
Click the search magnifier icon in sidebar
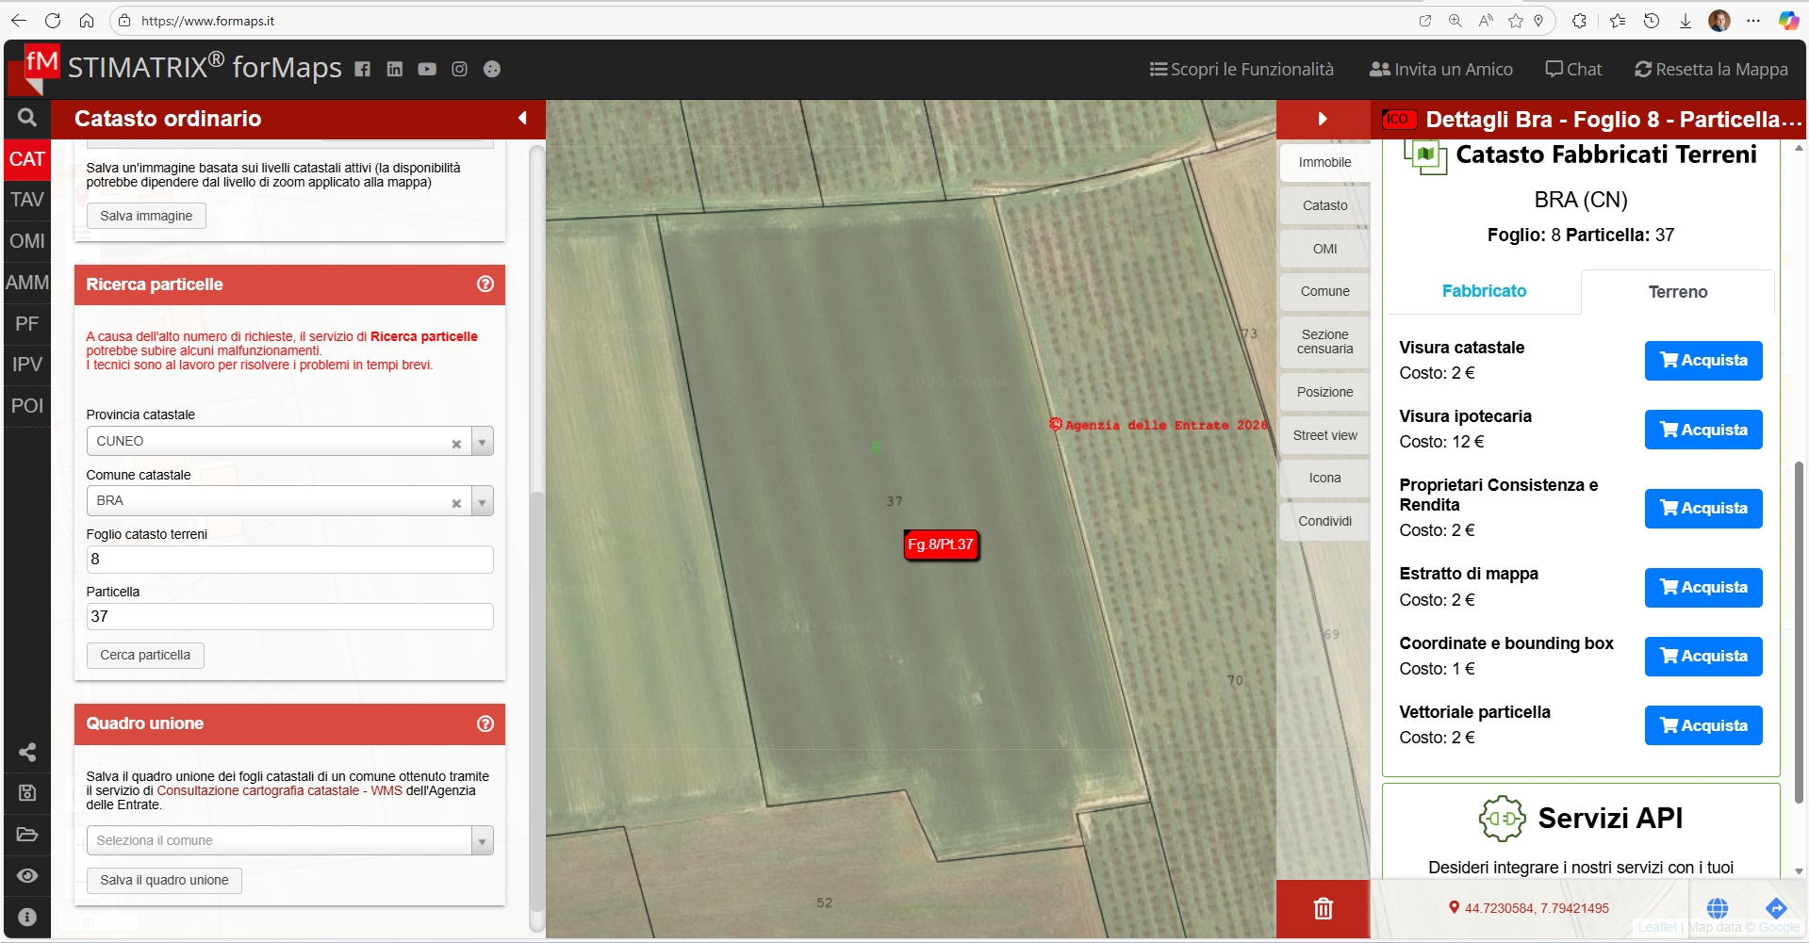(x=27, y=118)
